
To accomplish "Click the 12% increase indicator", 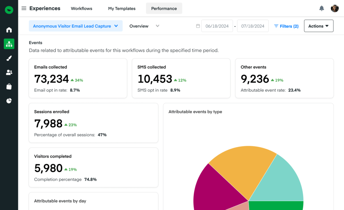I will point(180,80).
